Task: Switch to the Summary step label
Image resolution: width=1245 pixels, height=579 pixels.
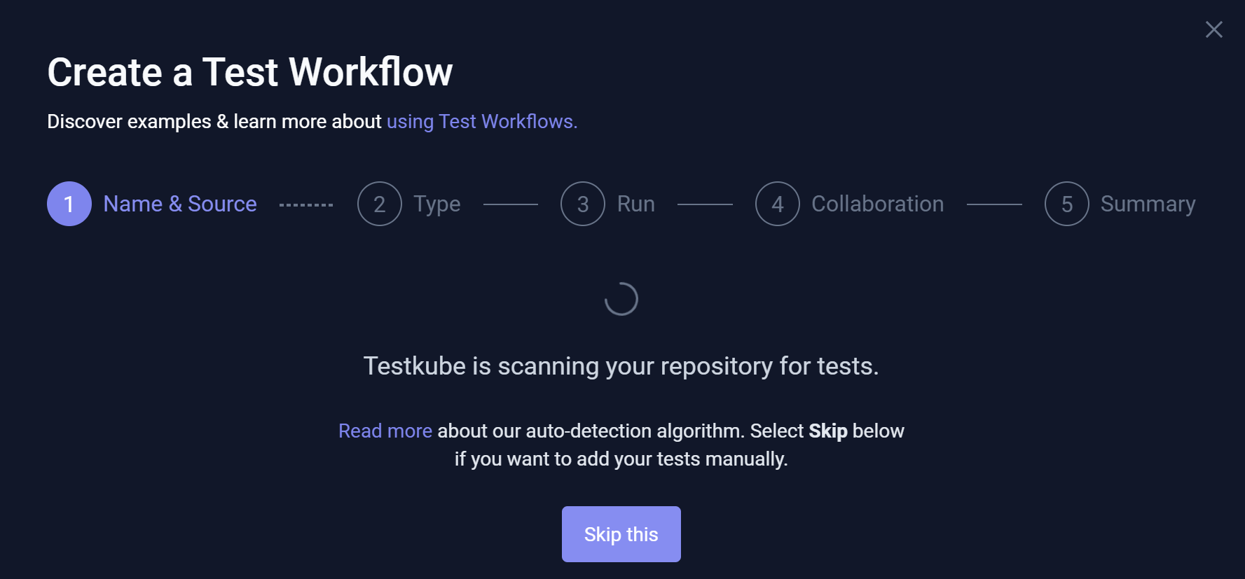Action: coord(1148,204)
